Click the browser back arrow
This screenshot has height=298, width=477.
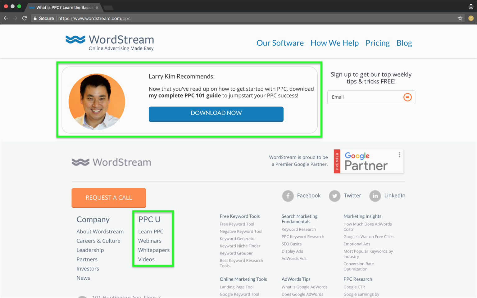(x=6, y=18)
